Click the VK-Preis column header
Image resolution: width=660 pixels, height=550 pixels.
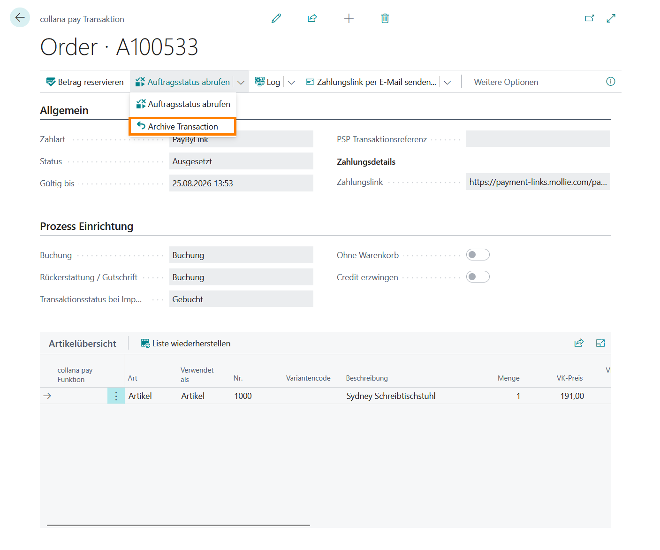pos(569,378)
